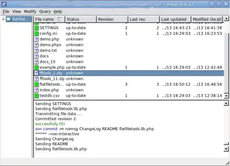Click the unknown-status icon next to docs_10
Image resolution: width=230 pixels, height=166 pixels.
pyautogui.click(x=36, y=62)
